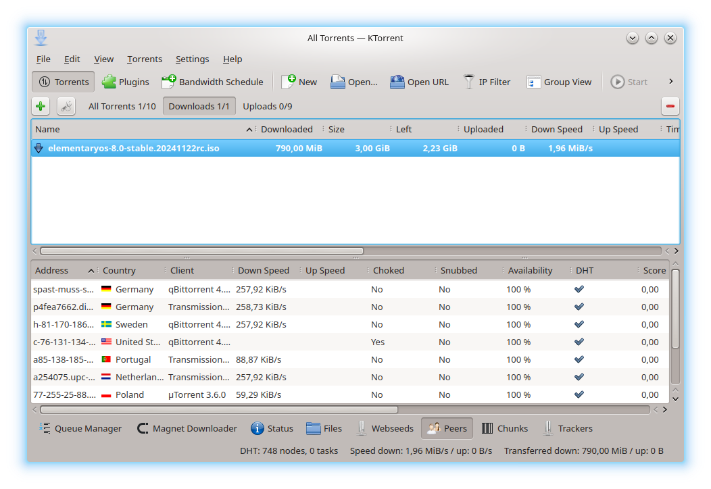
Task: Click the tab settings wrench icon
Action: pyautogui.click(x=66, y=107)
